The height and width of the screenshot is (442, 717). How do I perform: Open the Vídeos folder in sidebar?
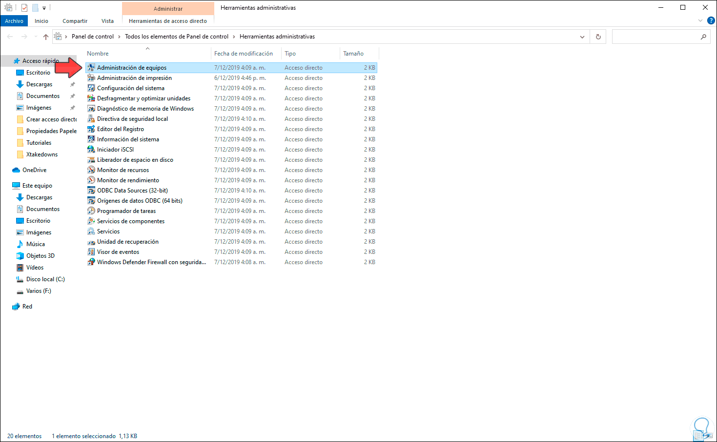point(35,268)
